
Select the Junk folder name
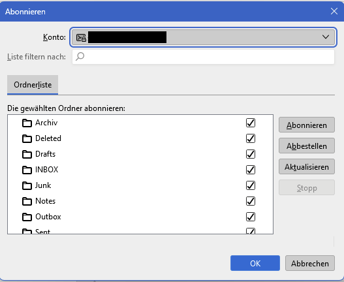coord(43,185)
